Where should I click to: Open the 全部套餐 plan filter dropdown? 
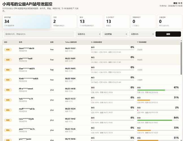115,34
